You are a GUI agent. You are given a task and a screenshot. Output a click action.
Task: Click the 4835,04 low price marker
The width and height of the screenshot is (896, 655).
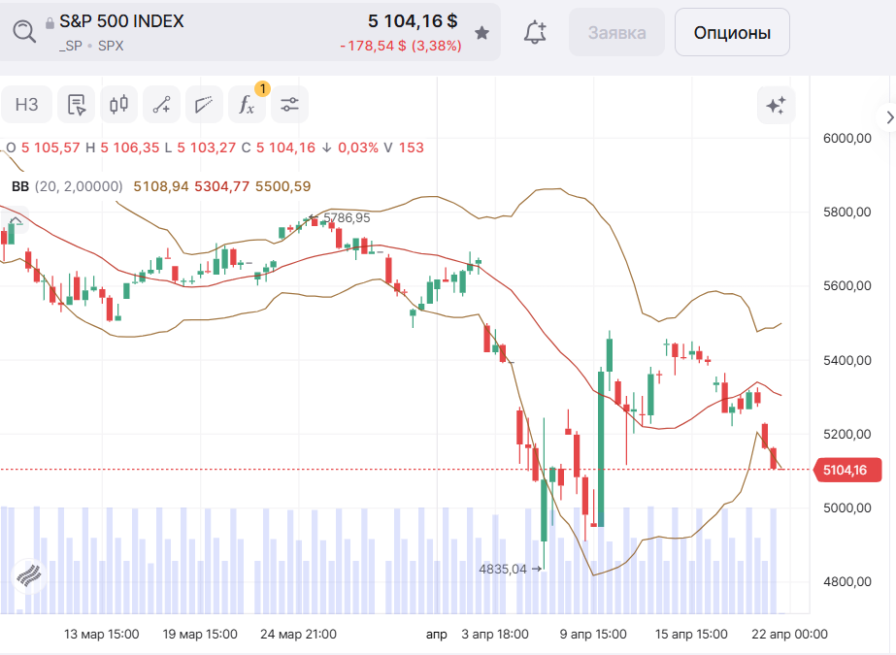click(x=503, y=569)
